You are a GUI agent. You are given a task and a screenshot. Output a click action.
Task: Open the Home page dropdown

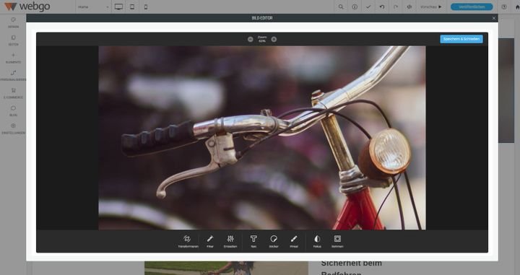pyautogui.click(x=93, y=7)
